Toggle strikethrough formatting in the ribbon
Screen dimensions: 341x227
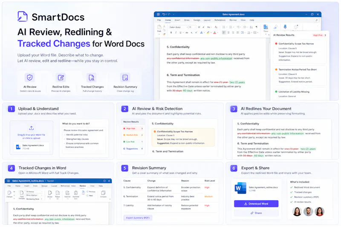(x=187, y=33)
